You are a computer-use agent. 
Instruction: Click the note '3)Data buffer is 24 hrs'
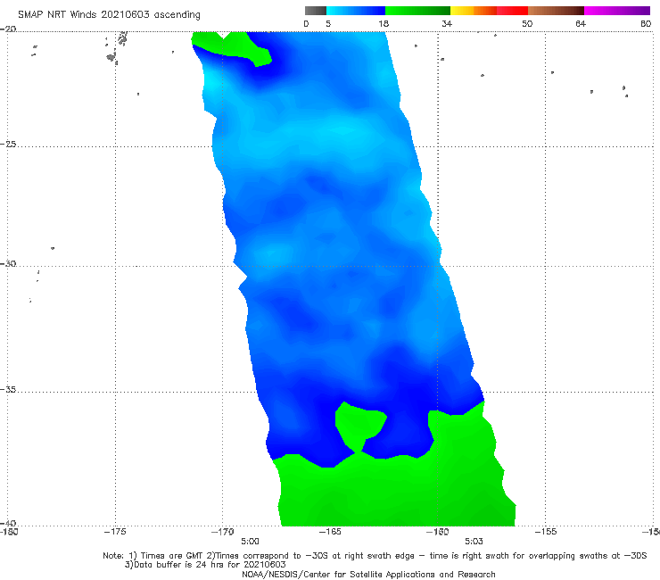[x=205, y=565]
